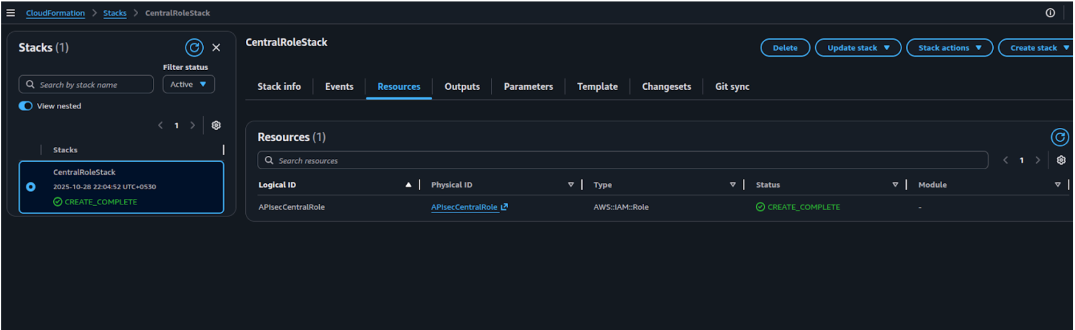1075x330 pixels.
Task: Click the Module column header label
Action: [932, 185]
